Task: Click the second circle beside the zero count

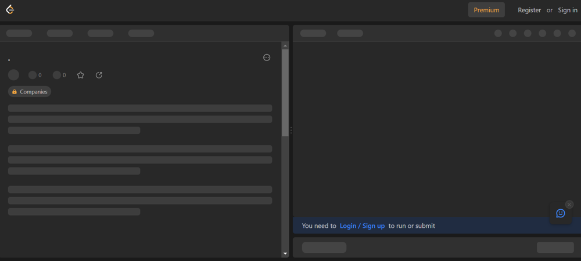Action: pyautogui.click(x=57, y=75)
